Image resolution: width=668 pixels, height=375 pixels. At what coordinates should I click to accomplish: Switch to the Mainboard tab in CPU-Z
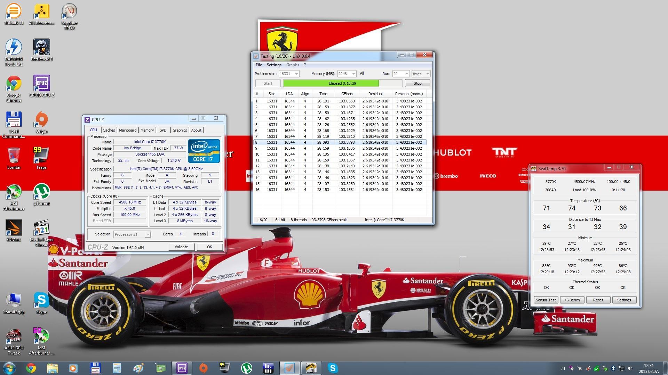pos(128,130)
